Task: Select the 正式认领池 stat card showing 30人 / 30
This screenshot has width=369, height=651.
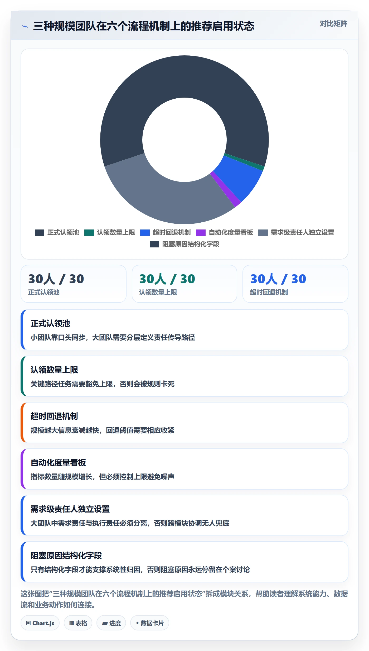Action: tap(74, 284)
